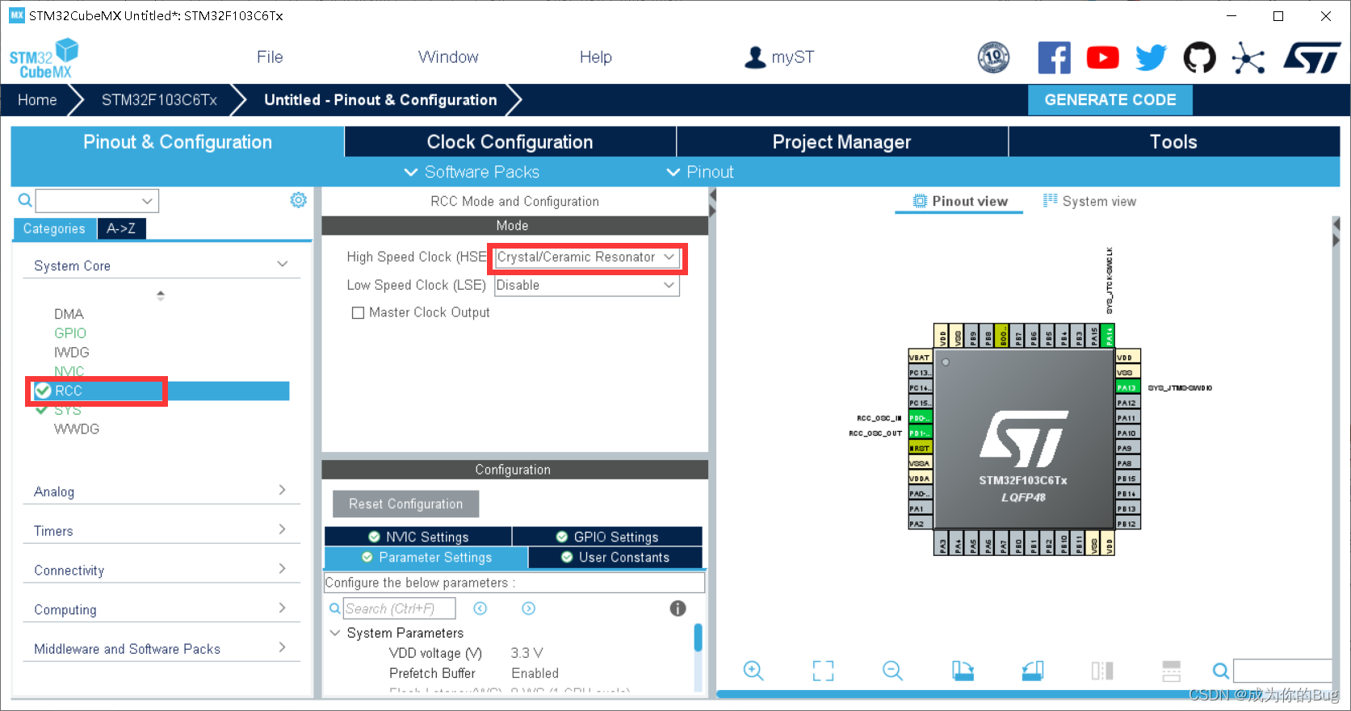This screenshot has height=711, width=1351.
Task: Click the category search magnifier icon
Action: (25, 200)
